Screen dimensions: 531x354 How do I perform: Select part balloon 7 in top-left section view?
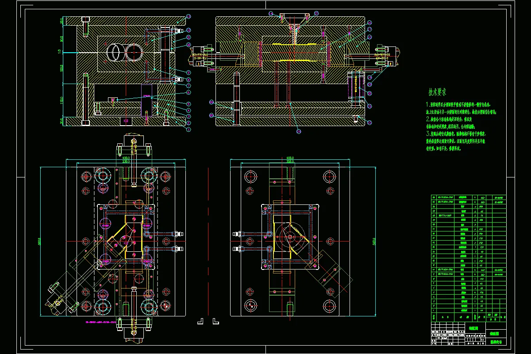coord(189,86)
